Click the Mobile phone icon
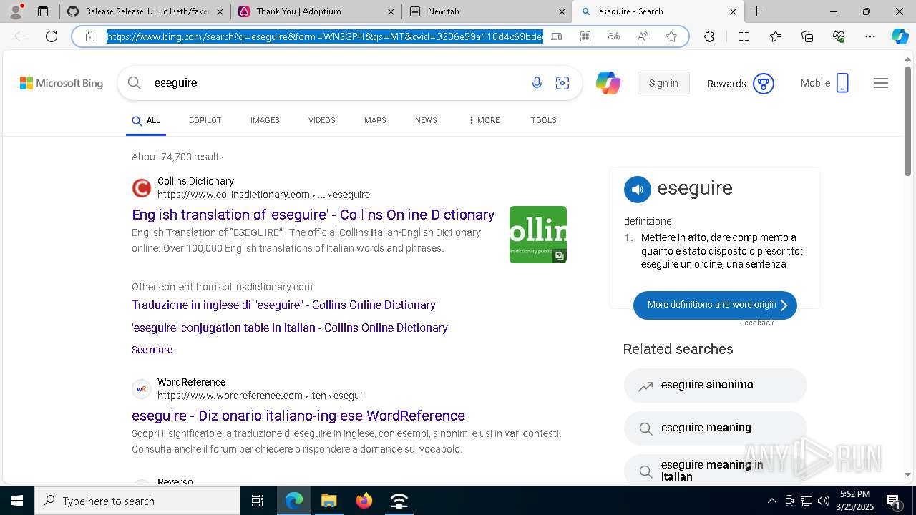Screen dimensions: 916x515 (842, 83)
